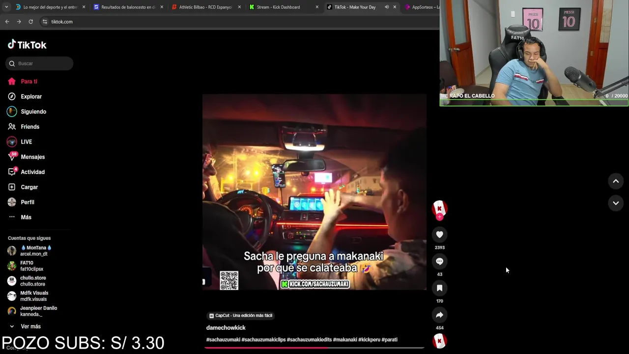629x354 pixels.
Task: Open the CapCut edición más fácil link
Action: pos(241,316)
